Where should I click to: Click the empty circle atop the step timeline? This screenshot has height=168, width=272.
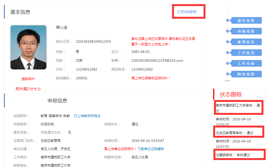point(228,9)
